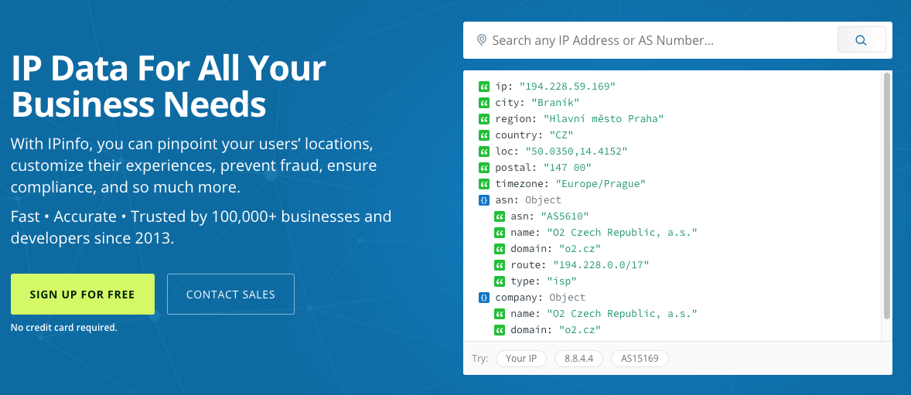Select the loc value "50.0350,14.4152"

[x=576, y=152]
